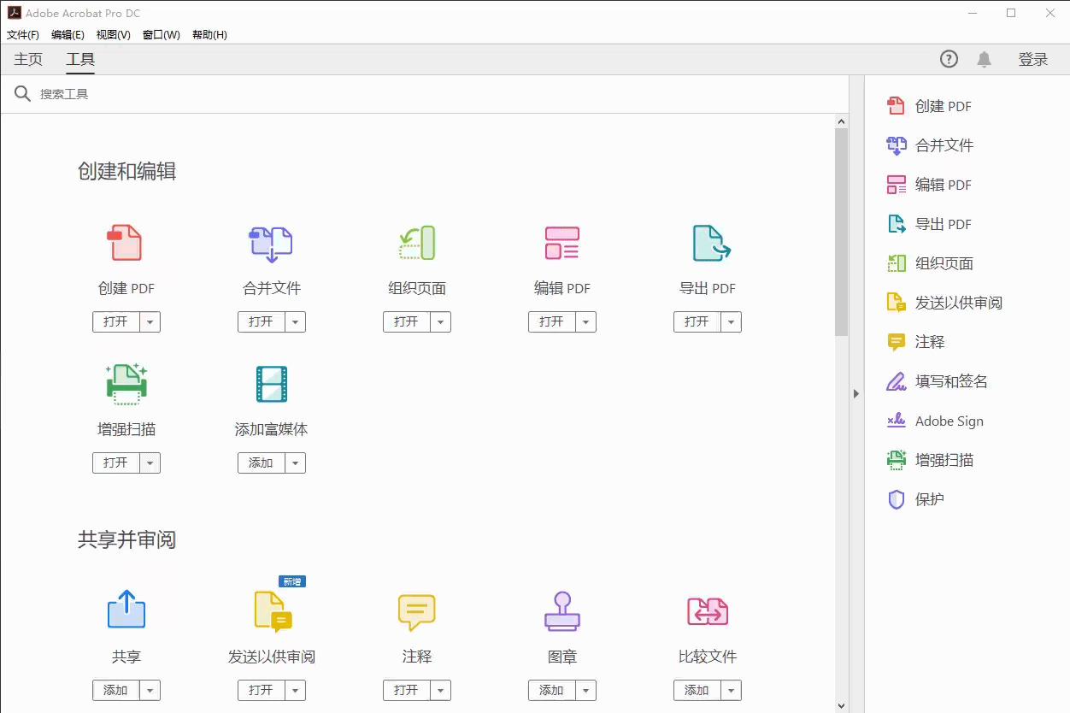
Task: Click the 添加富媒体 film icon
Action: tap(272, 384)
